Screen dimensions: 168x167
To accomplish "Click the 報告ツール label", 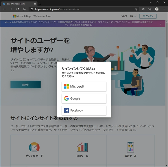I will (x=130, y=156).
